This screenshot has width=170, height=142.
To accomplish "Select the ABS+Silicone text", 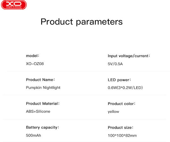I will point(38,111).
